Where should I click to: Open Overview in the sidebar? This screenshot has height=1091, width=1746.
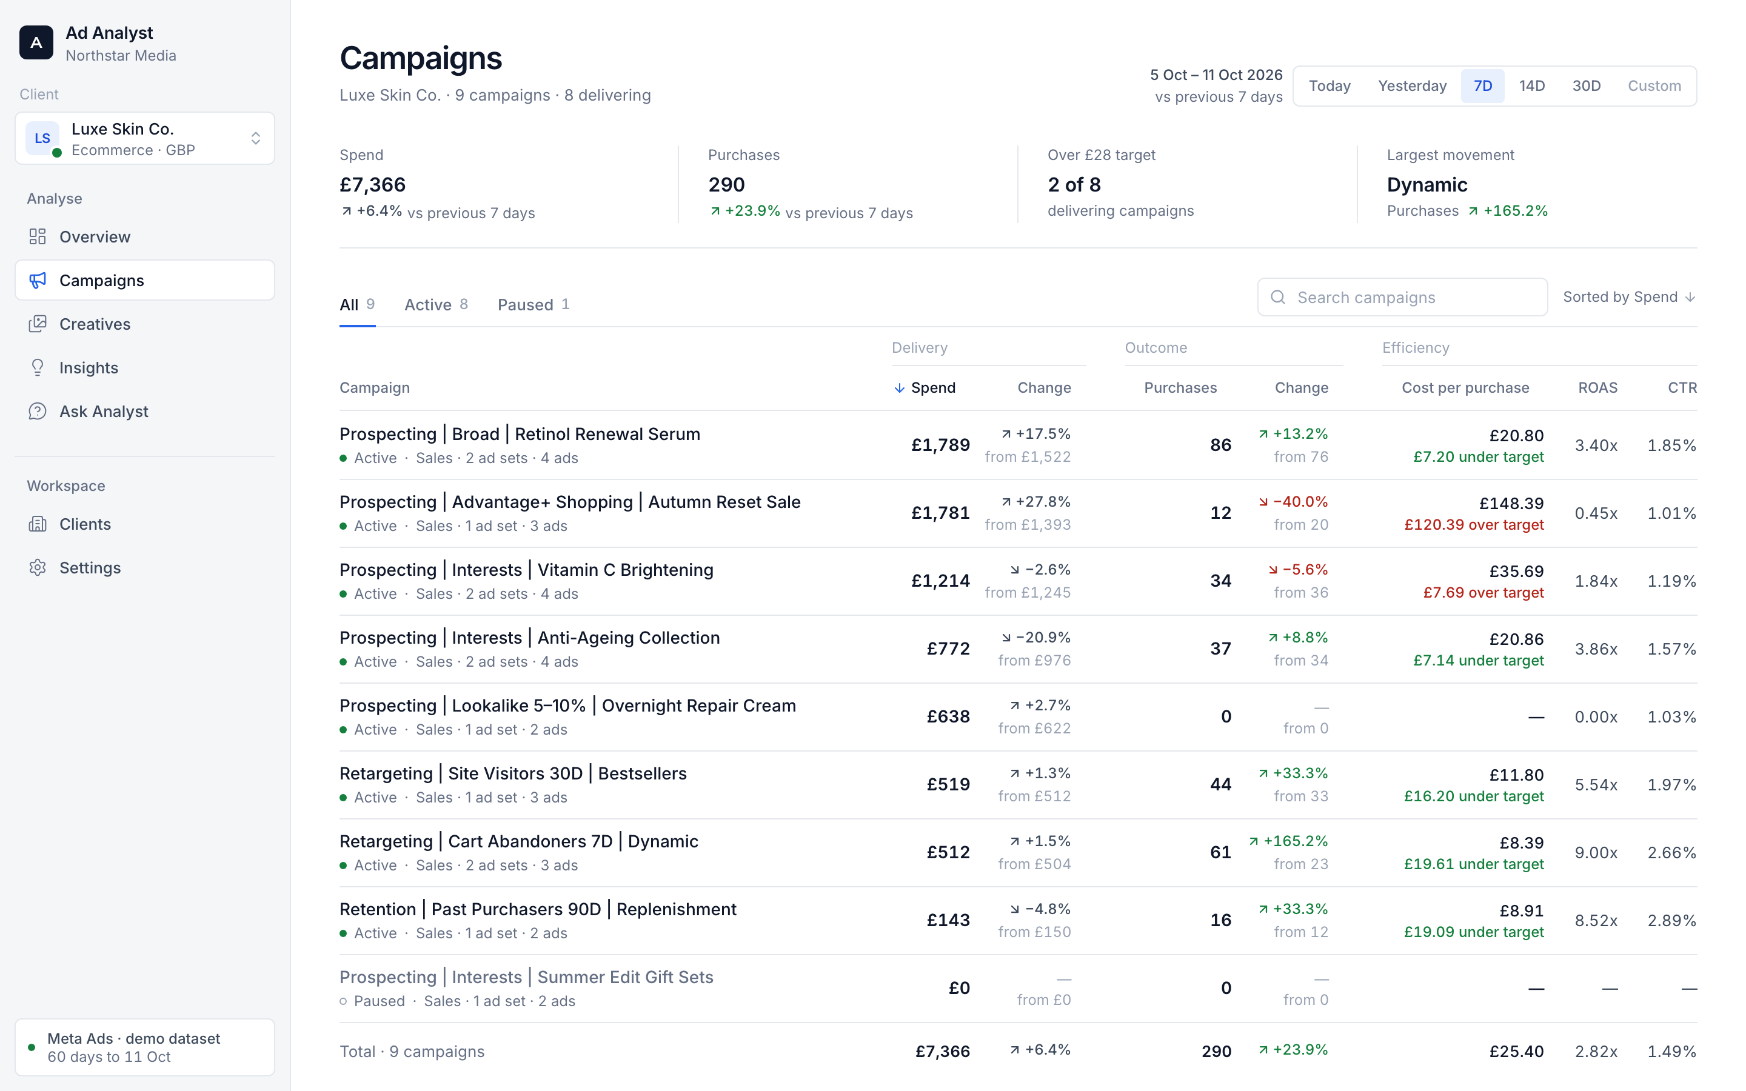pos(145,236)
